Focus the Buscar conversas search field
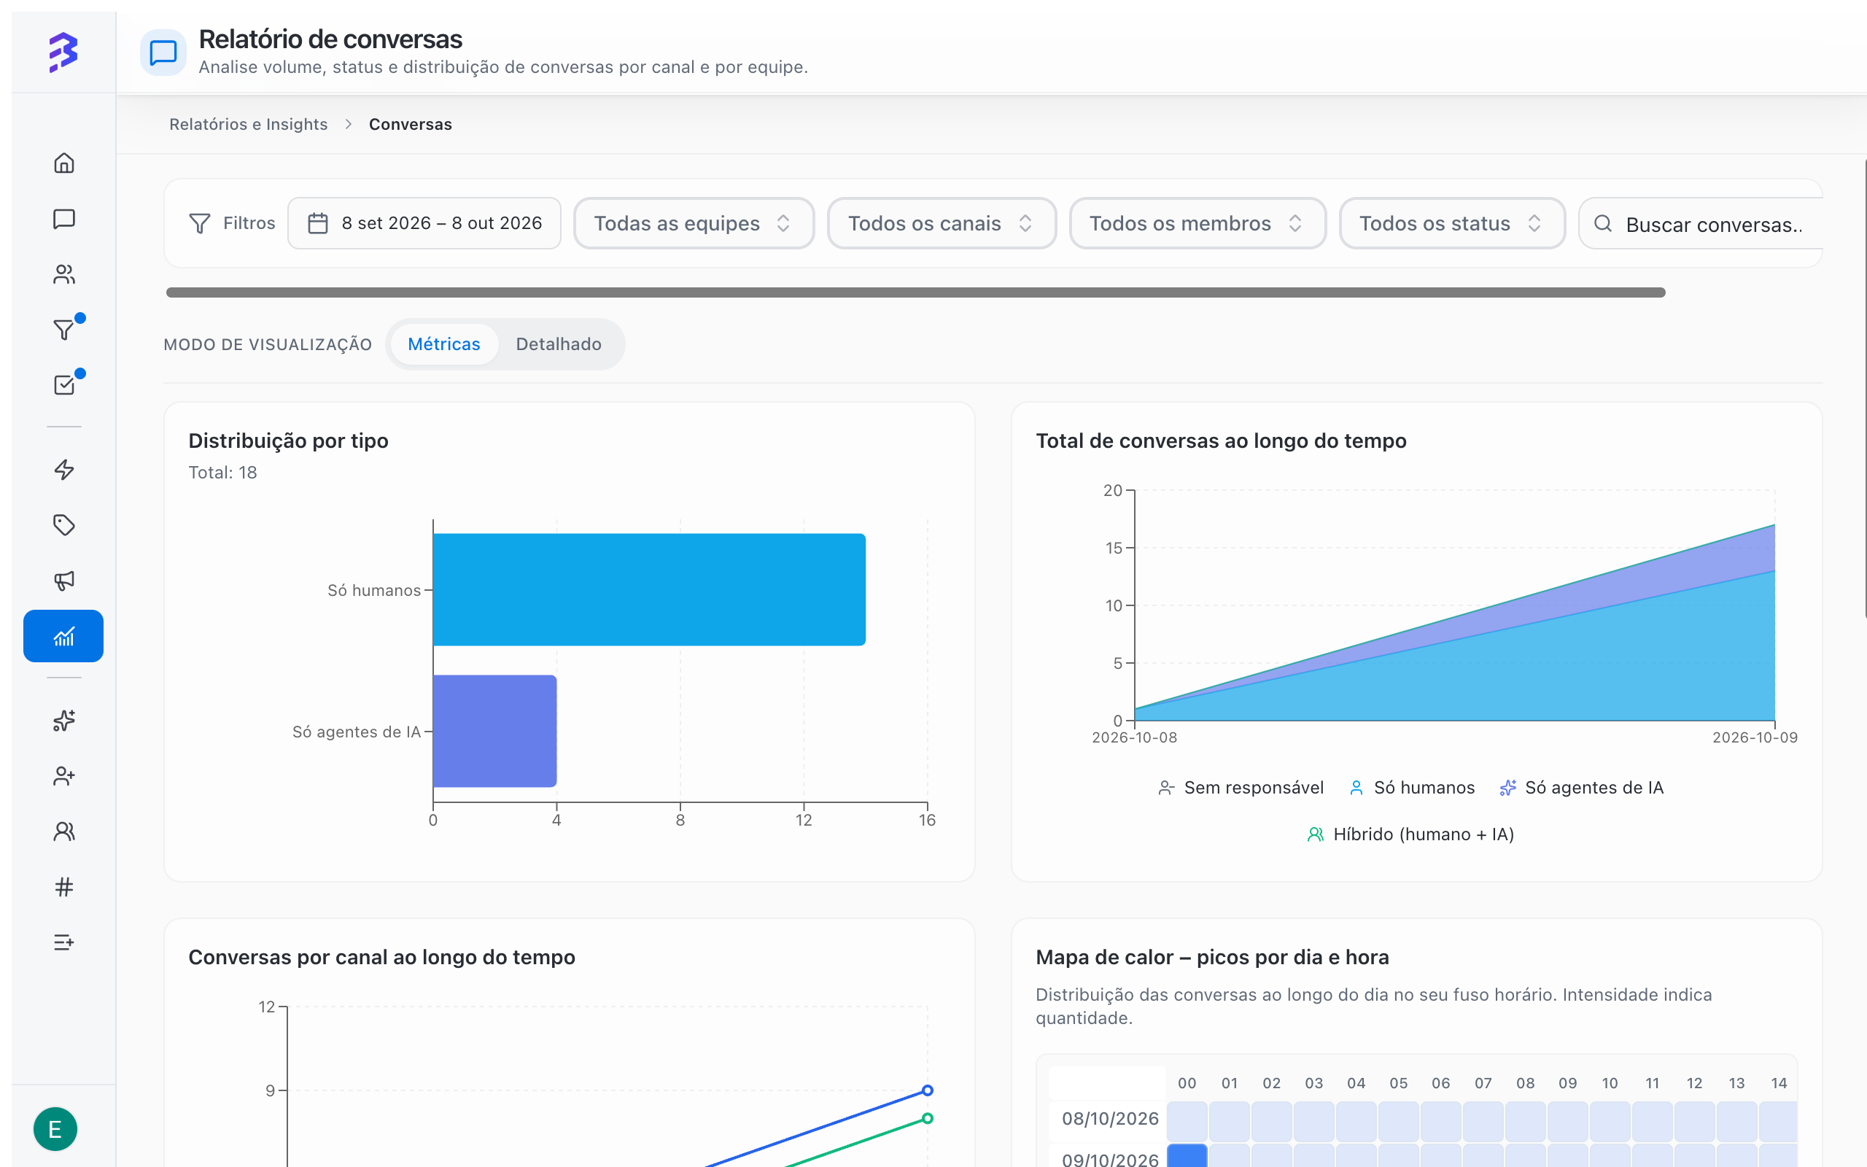The image size is (1867, 1167). coord(1701,224)
